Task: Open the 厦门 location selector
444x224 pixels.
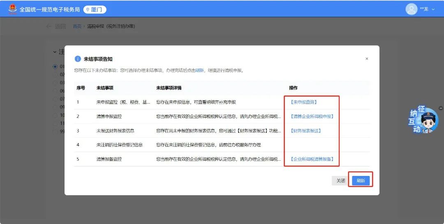Action: pyautogui.click(x=95, y=9)
